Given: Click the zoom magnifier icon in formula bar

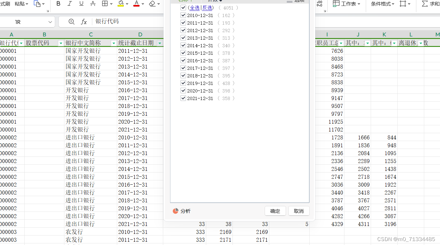Looking at the screenshot, I should click(x=72, y=22).
